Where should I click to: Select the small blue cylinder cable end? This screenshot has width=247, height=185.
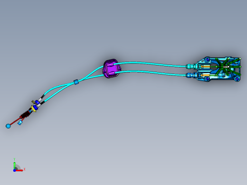click(20, 123)
